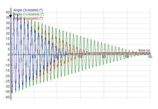Image resolution: width=158 pixels, height=109 pixels.
Task: Click the y-axis value 40
Action: click(x=8, y=12)
